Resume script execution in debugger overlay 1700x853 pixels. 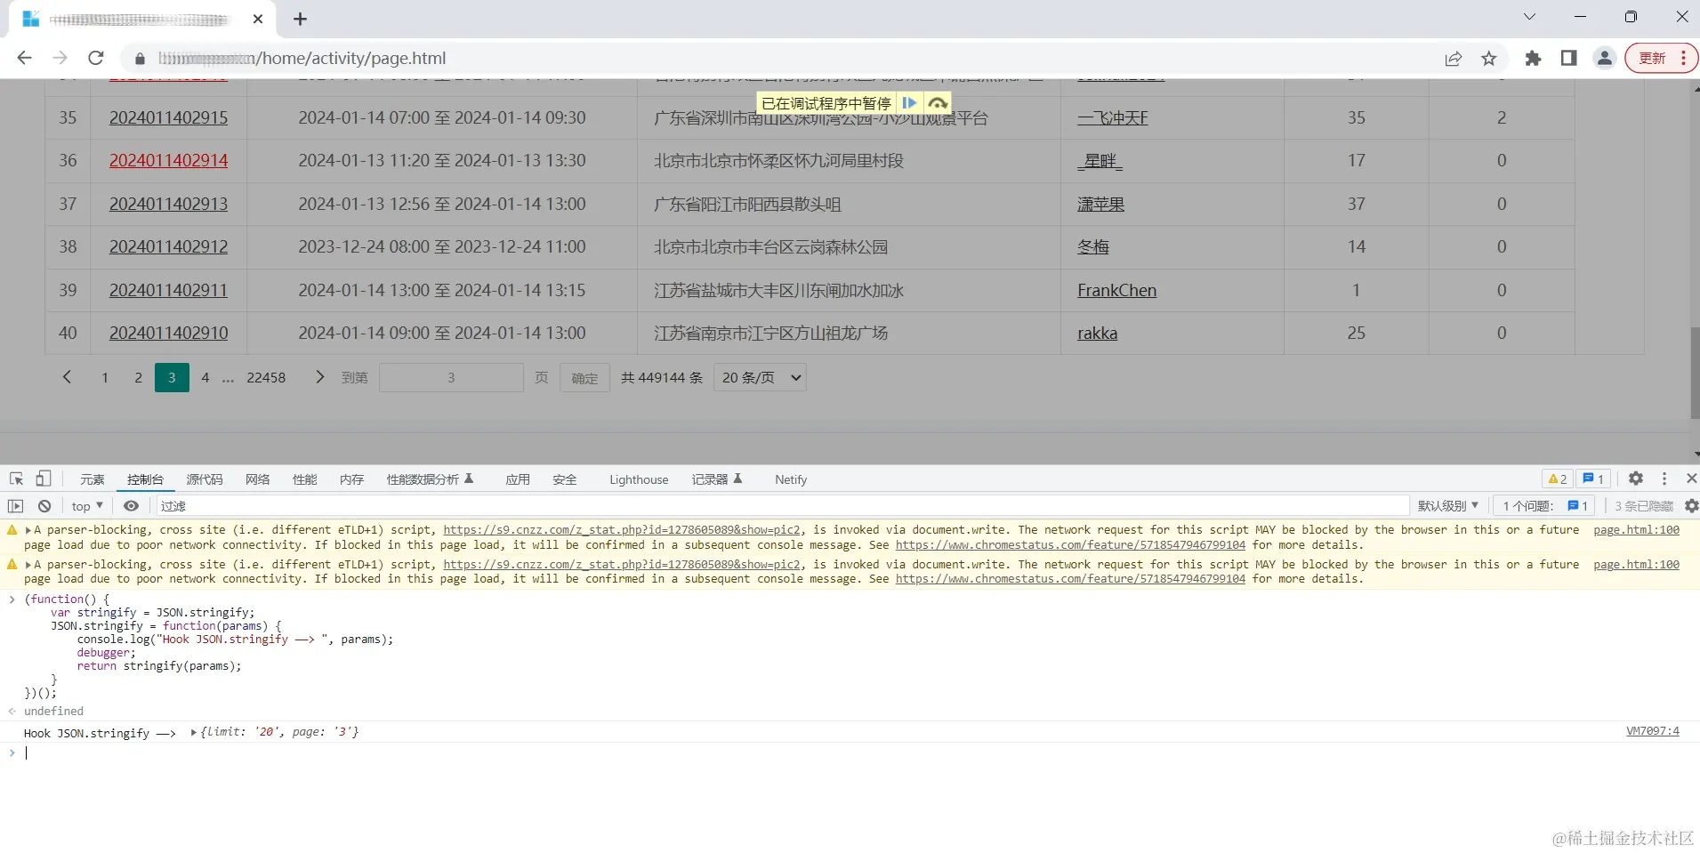point(909,103)
